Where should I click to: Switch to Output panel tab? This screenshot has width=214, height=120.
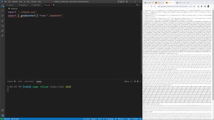pos(20,81)
